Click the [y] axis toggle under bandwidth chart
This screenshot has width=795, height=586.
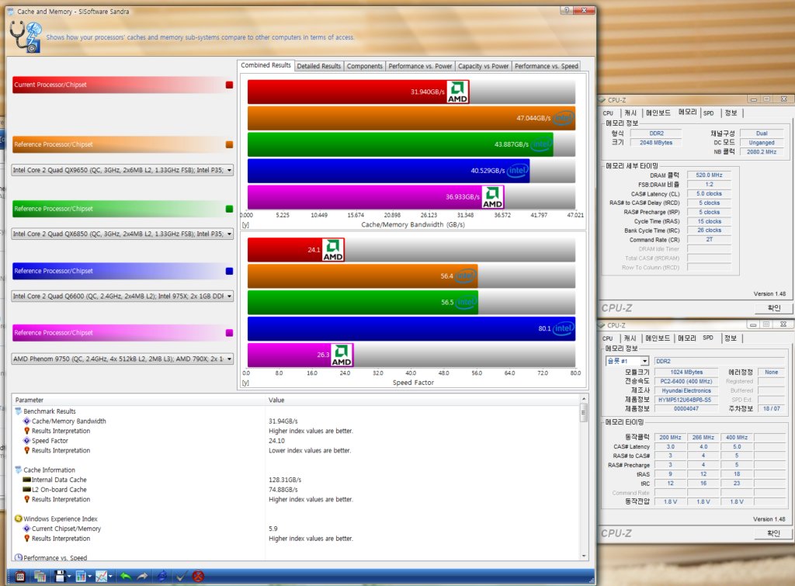point(245,224)
